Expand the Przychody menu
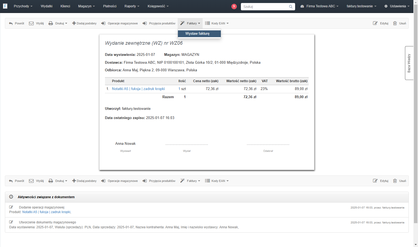 (x=23, y=6)
